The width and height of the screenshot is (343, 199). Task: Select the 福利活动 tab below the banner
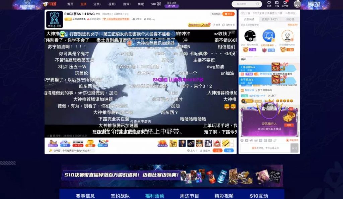point(155,196)
